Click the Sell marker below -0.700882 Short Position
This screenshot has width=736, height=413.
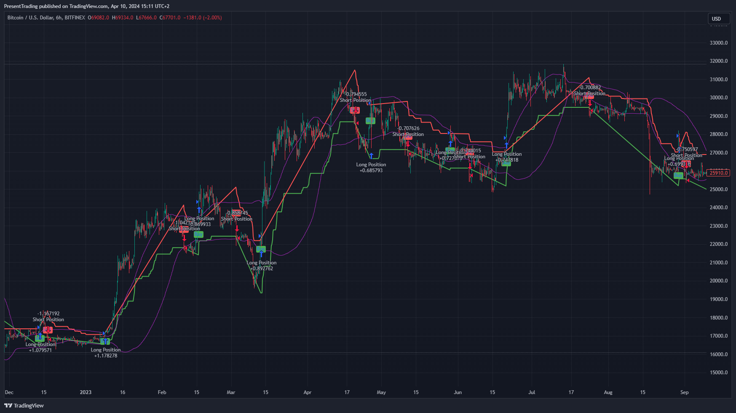tap(589, 96)
